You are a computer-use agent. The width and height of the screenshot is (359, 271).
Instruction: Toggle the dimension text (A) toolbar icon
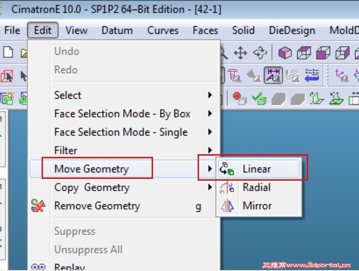coord(274,75)
